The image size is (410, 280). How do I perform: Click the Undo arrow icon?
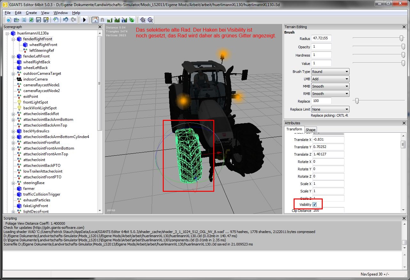coord(66,20)
